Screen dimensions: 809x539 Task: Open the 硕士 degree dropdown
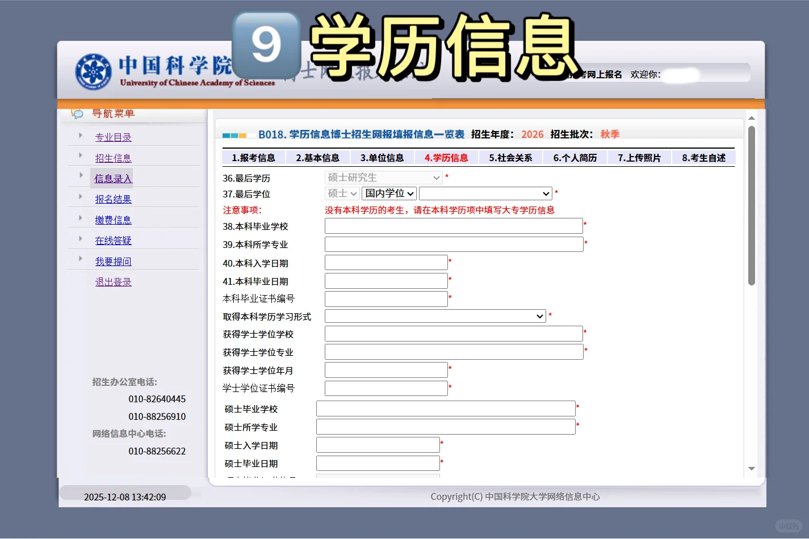341,193
